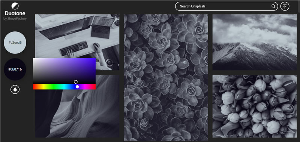Click the saturation picker circle handle
This screenshot has width=300, height=142.
tap(76, 82)
